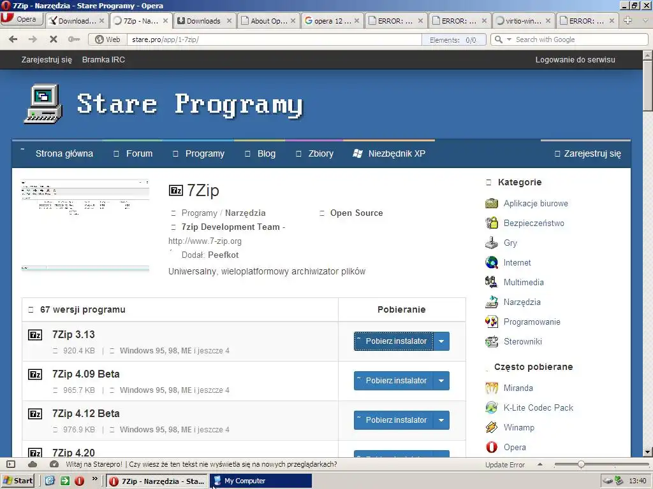Launch Opera from the quick launch bar
The image size is (653, 489).
point(80,481)
